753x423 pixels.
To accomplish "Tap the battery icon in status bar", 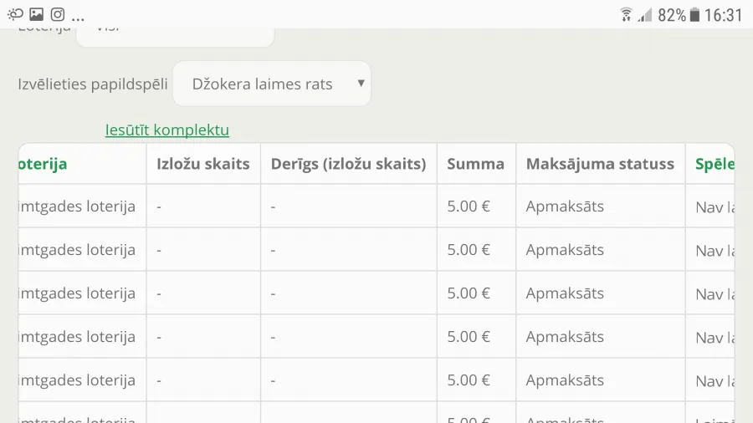I will (694, 15).
